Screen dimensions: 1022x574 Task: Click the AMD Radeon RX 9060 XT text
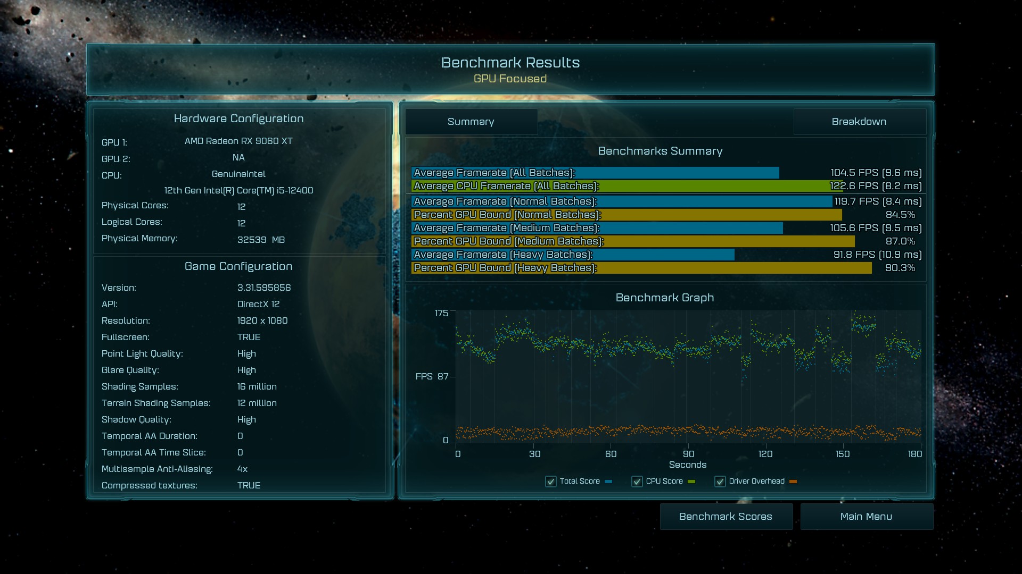[238, 141]
